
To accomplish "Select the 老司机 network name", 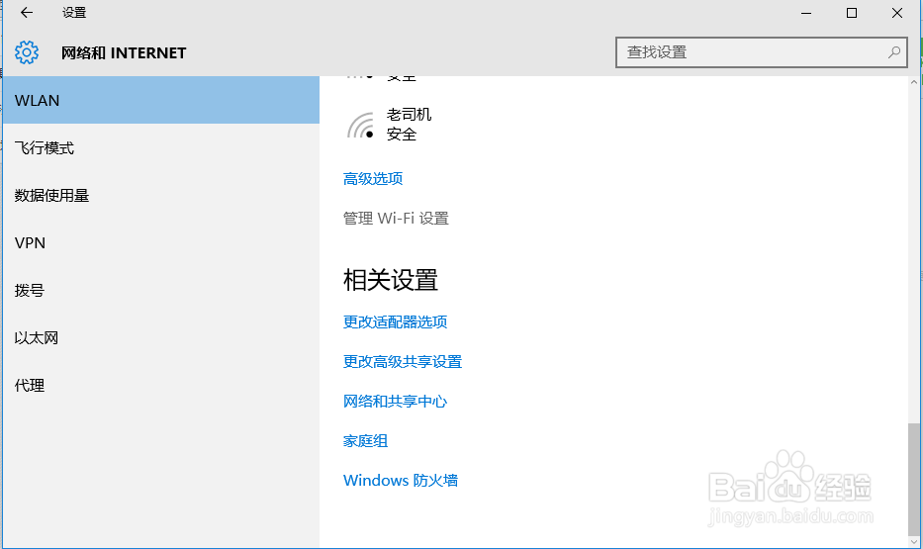I will click(409, 114).
